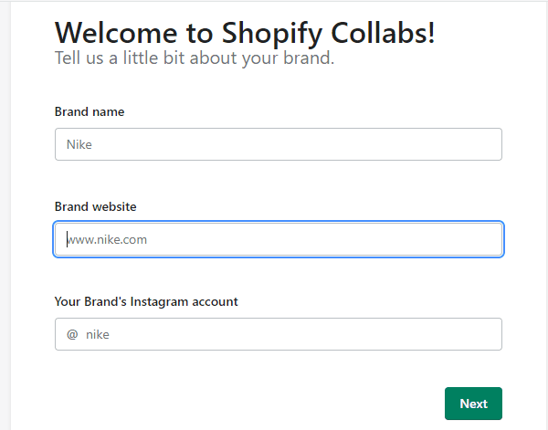Image resolution: width=548 pixels, height=430 pixels.
Task: Click the word "Collabs!" in the title
Action: 383,33
